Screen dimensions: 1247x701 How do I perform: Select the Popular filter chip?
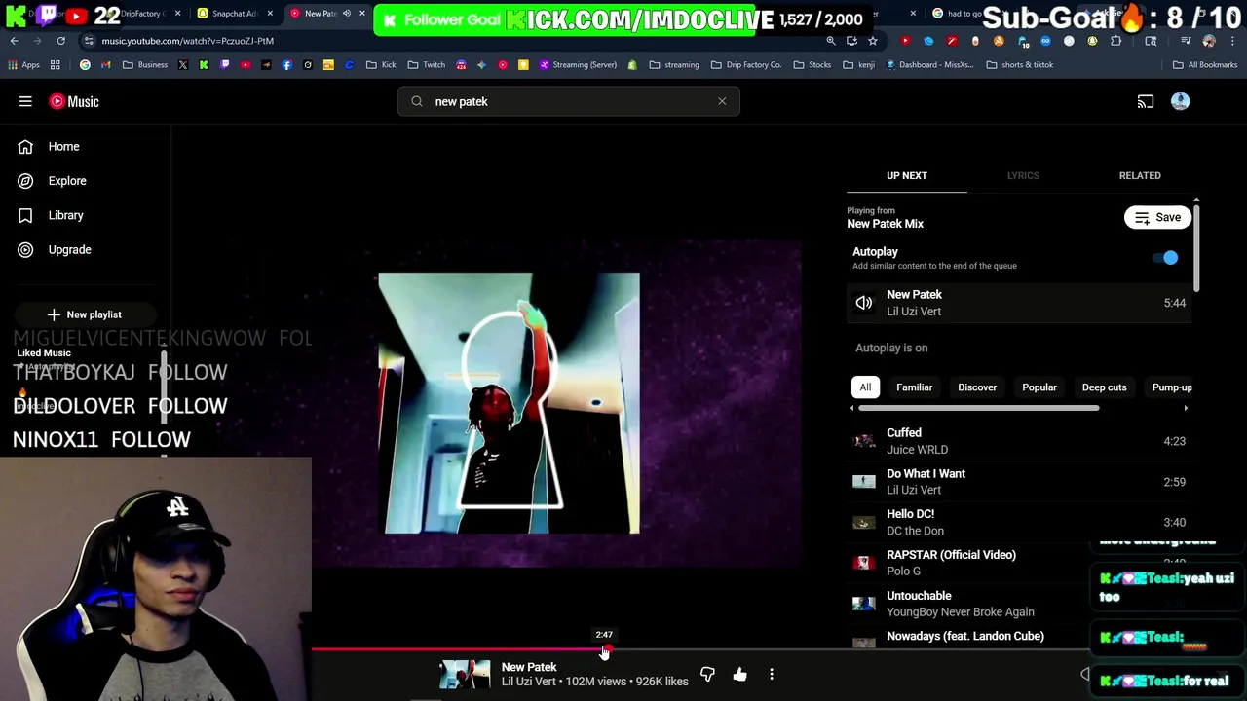pos(1039,387)
